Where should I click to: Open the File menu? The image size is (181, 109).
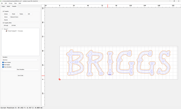[2, 3]
